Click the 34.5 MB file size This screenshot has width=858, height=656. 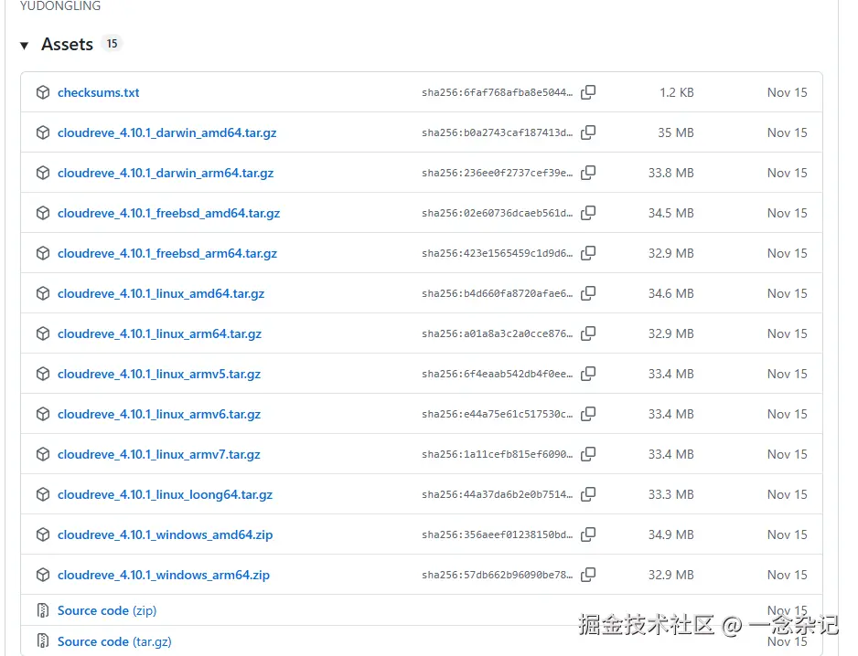[x=670, y=213]
